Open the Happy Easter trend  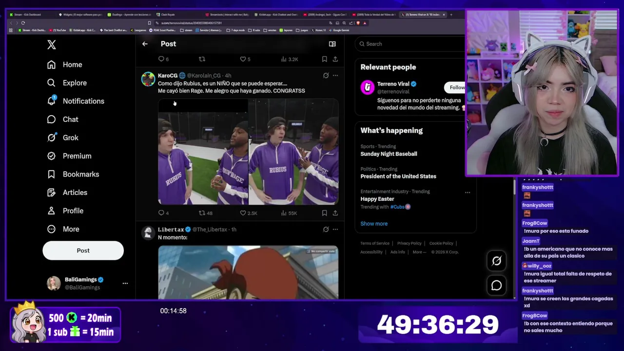377,199
